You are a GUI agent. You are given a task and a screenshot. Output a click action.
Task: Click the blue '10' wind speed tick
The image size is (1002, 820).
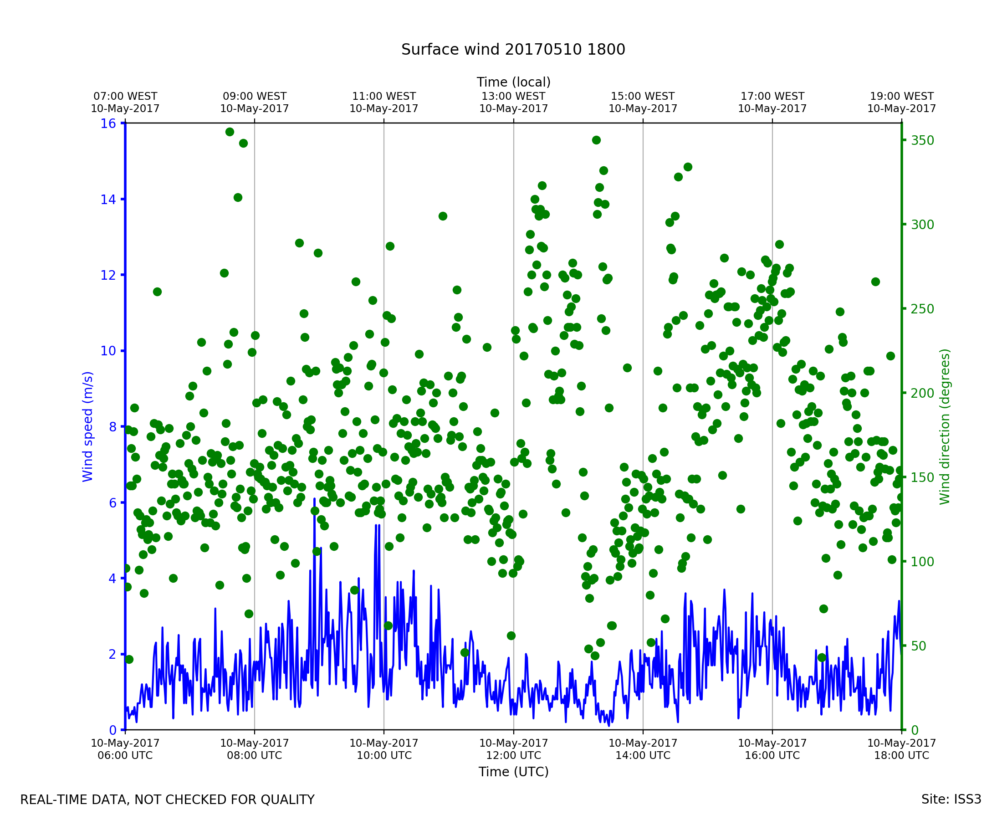pyautogui.click(x=107, y=351)
